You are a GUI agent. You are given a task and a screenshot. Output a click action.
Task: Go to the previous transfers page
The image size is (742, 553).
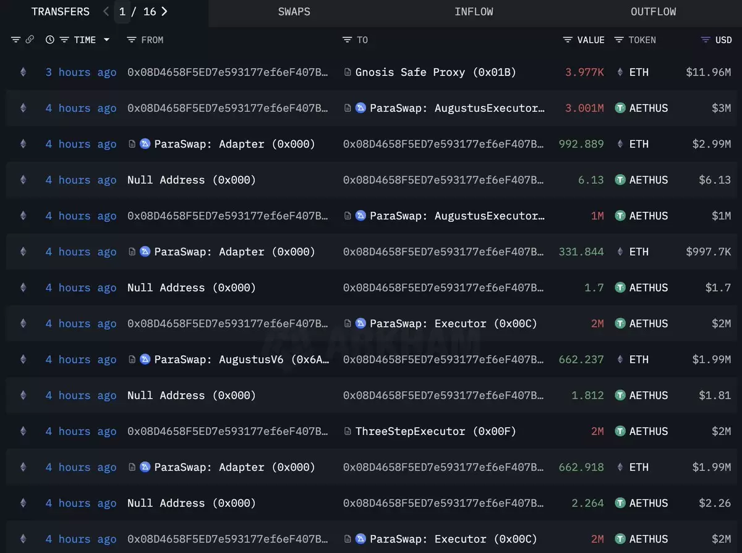click(106, 12)
